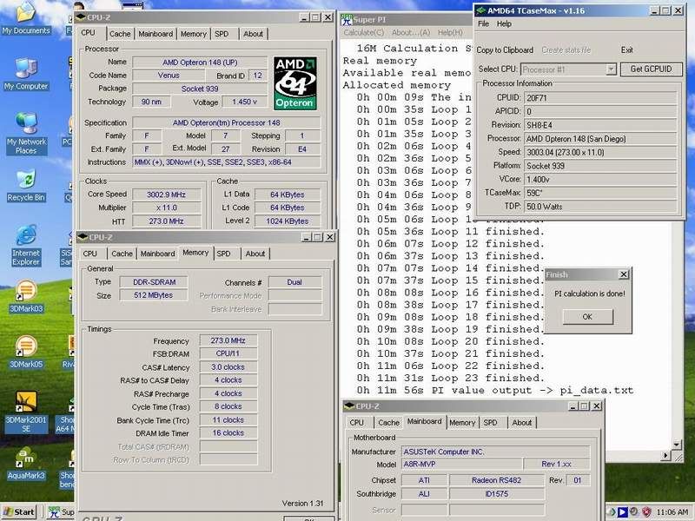Open the Calculate menu in Super PI
The image size is (695, 521).
pos(364,32)
